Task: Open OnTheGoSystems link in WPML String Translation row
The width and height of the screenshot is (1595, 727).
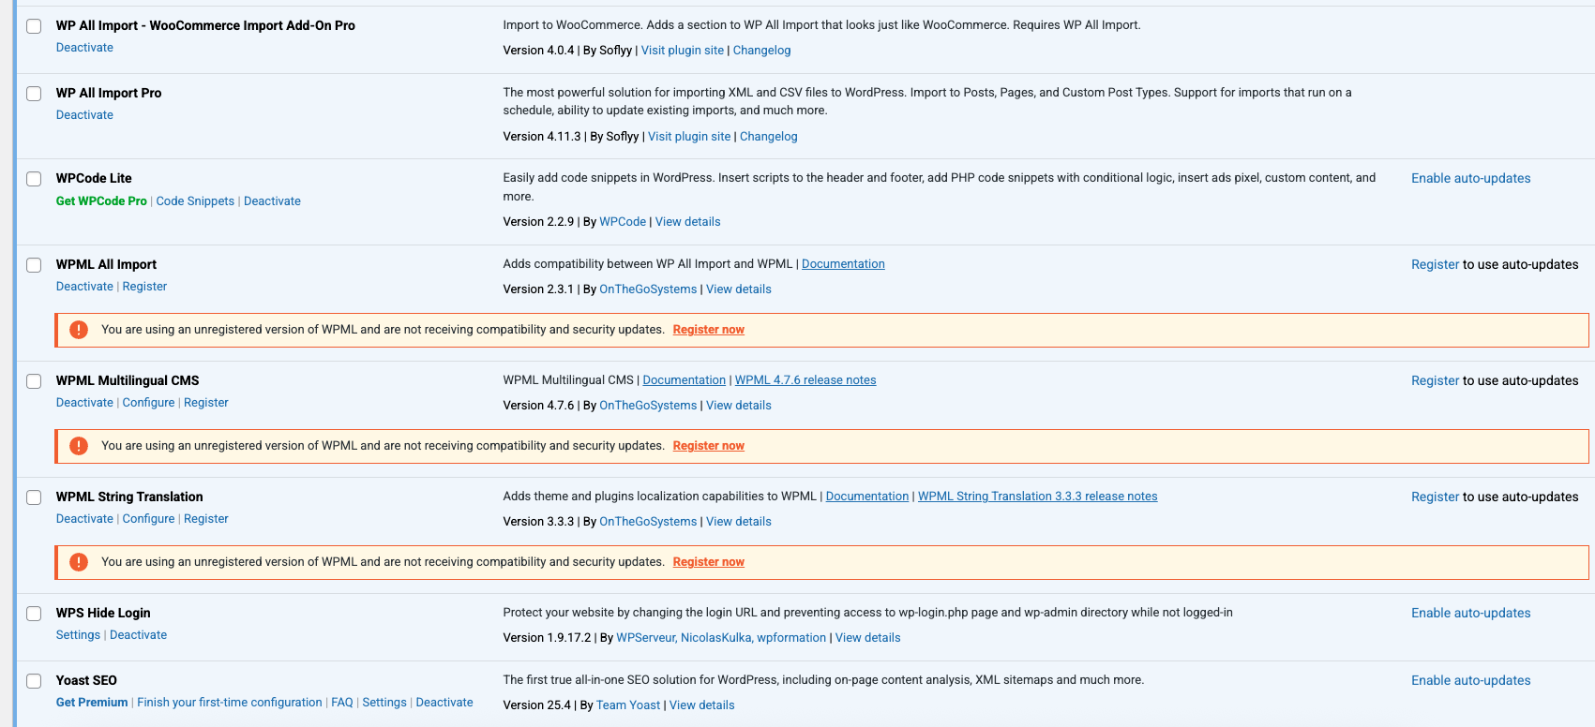Action: click(648, 522)
